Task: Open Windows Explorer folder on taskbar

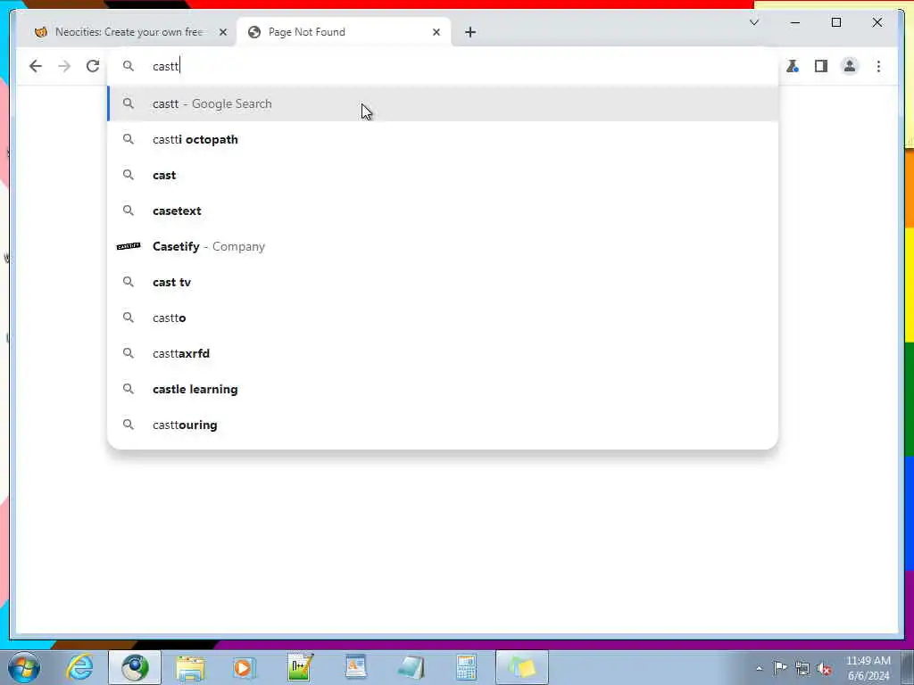Action: click(190, 667)
